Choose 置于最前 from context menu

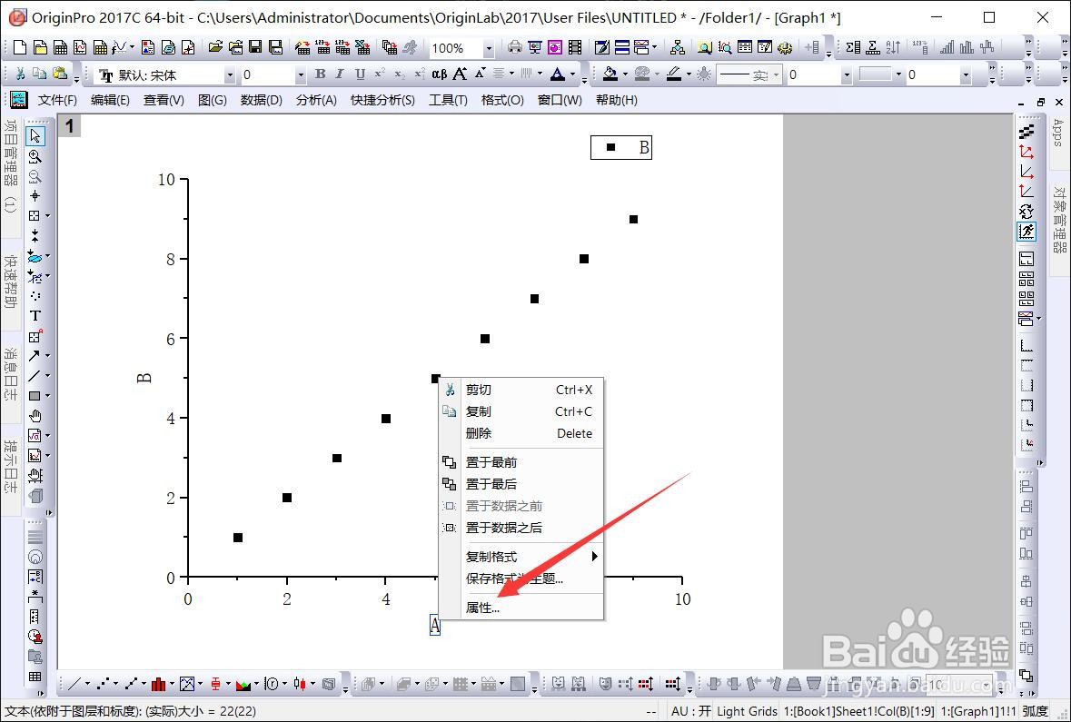521,462
